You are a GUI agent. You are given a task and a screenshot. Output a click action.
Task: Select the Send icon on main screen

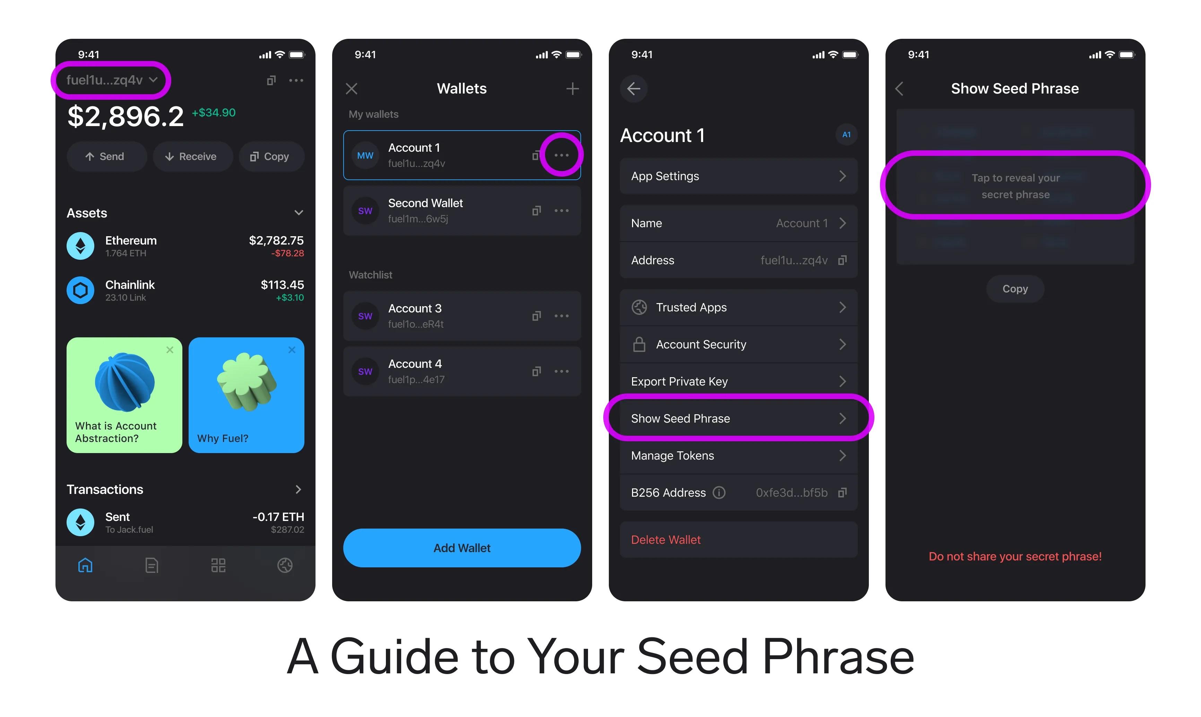(x=88, y=156)
